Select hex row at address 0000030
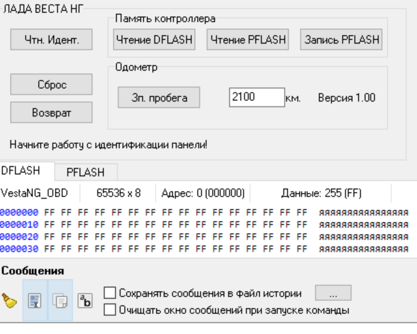The image size is (417, 334). point(204,249)
